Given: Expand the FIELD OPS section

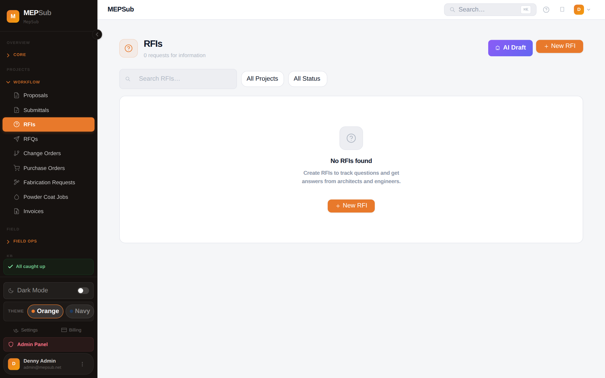Looking at the screenshot, I should click(x=25, y=241).
